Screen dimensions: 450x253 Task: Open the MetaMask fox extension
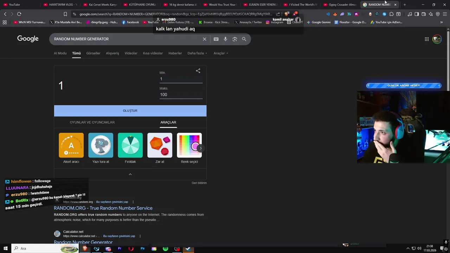click(335, 14)
